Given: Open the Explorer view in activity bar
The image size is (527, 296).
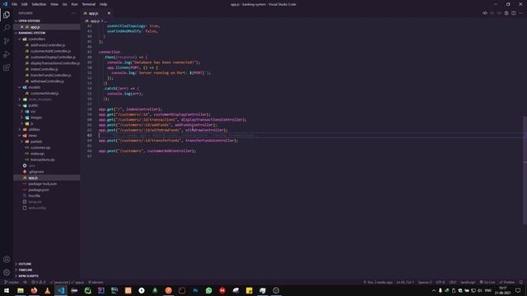Looking at the screenshot, I should click(x=7, y=15).
